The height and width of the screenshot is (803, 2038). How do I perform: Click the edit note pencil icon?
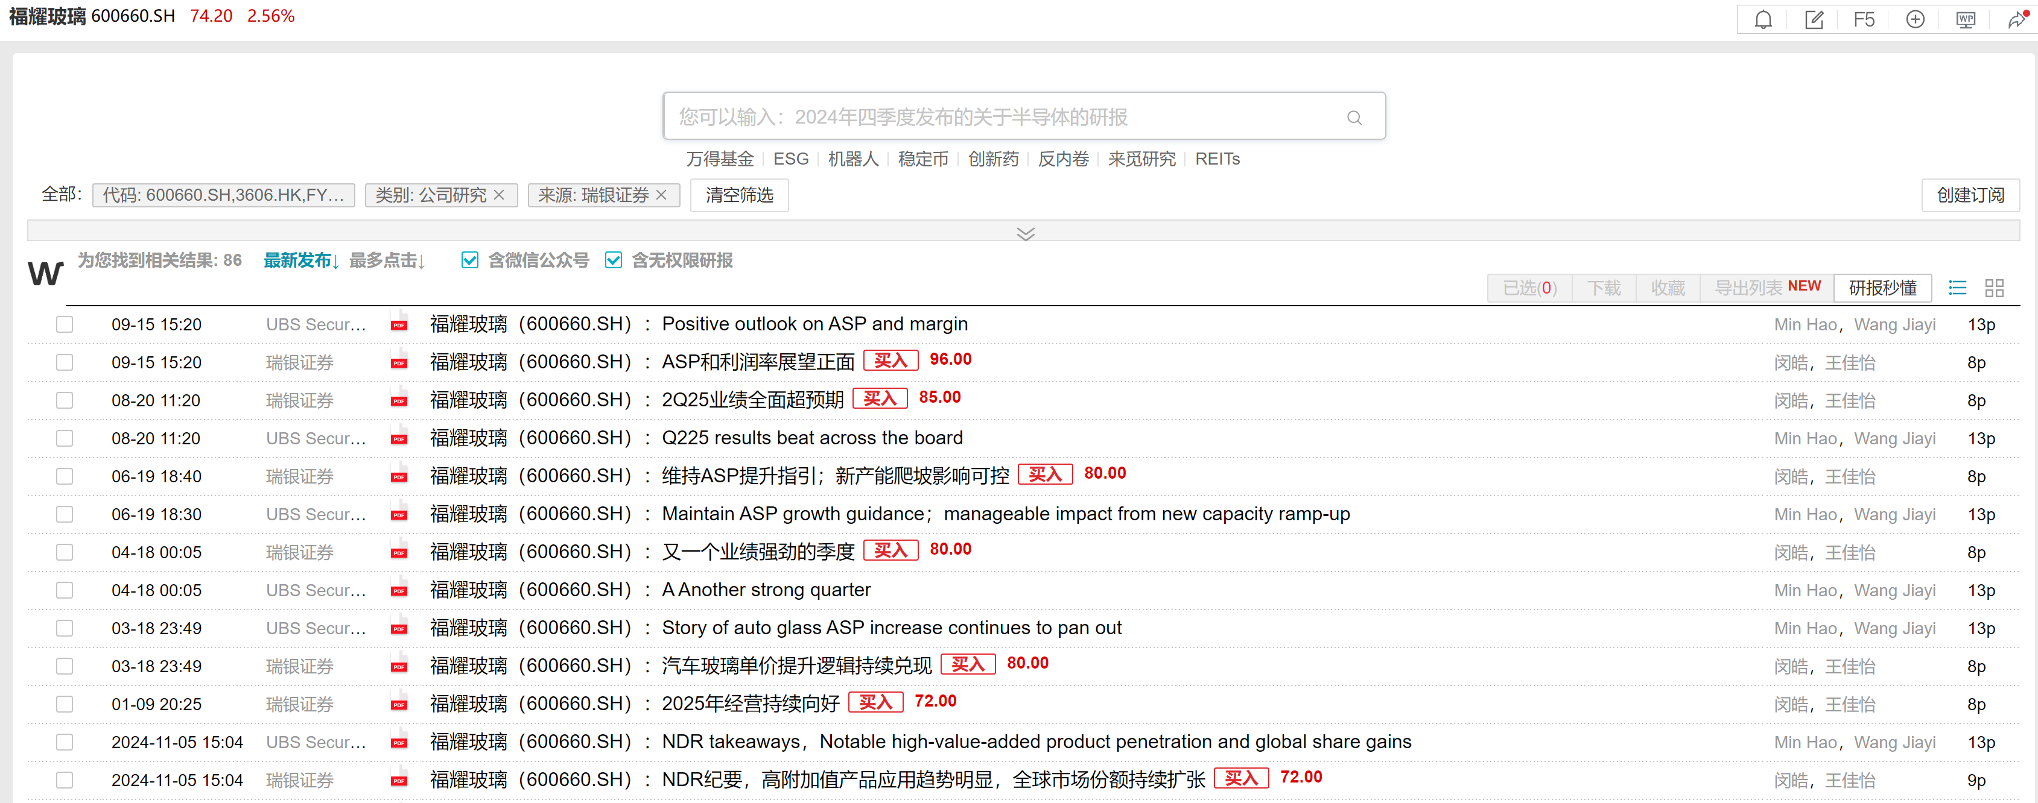[x=1814, y=20]
